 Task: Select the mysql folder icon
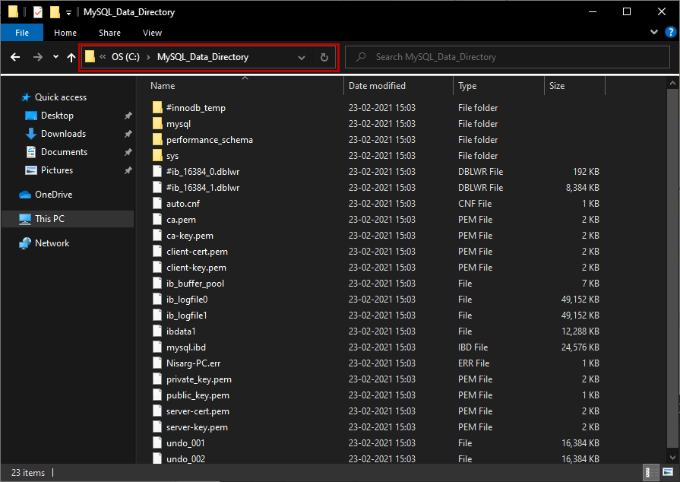(157, 124)
